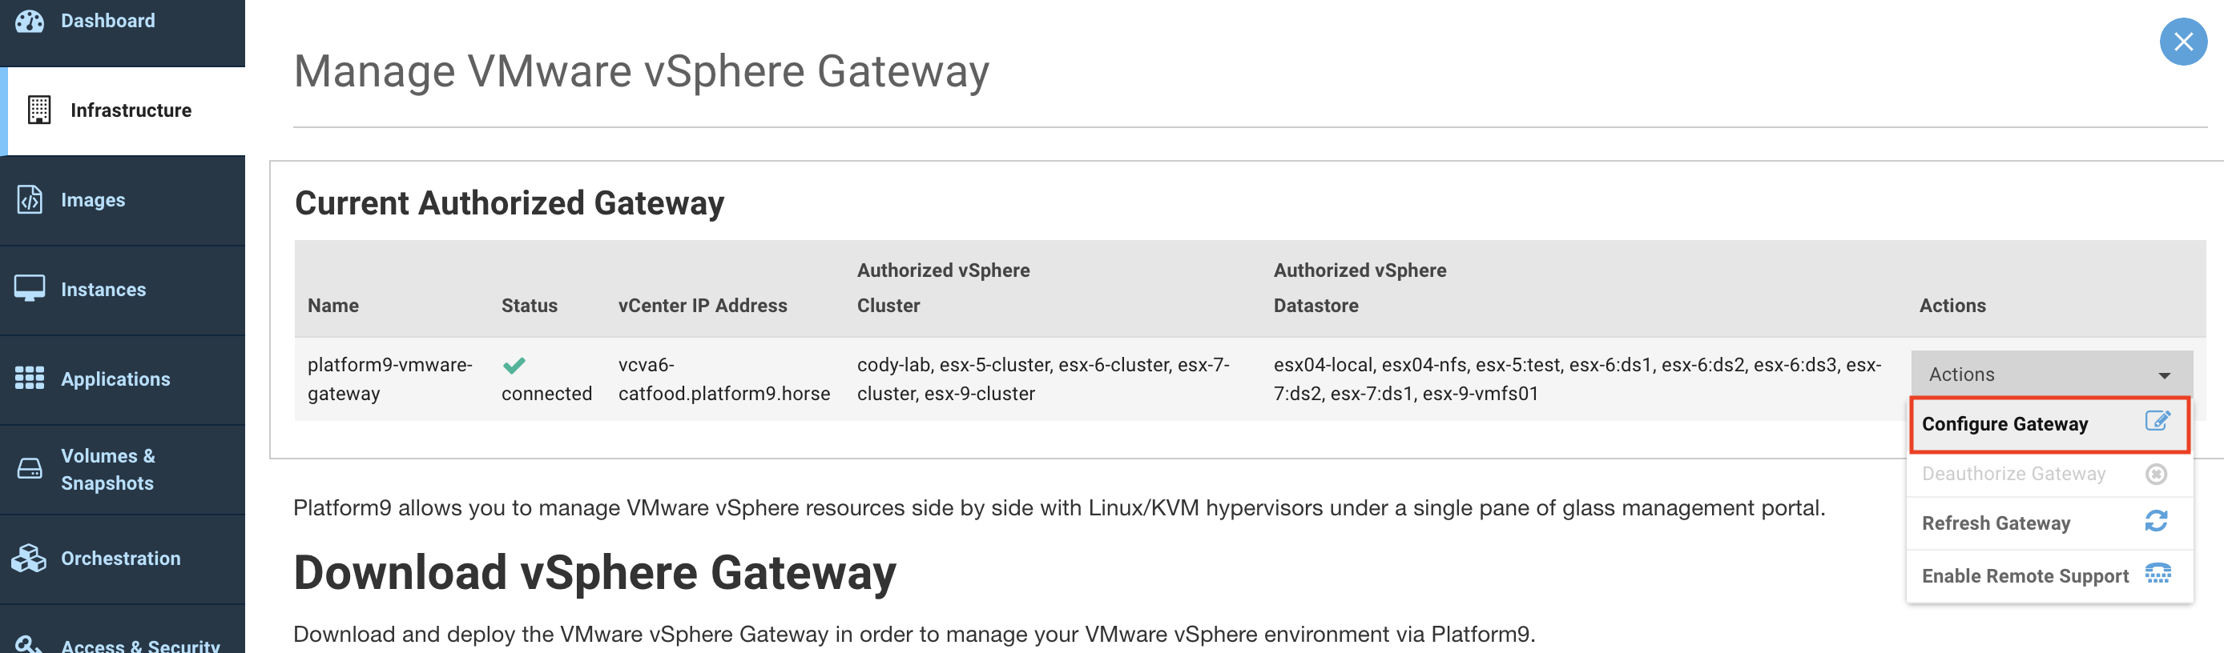Viewport: 2224px width, 653px height.
Task: Select Configure Gateway from the menu
Action: click(x=2004, y=423)
